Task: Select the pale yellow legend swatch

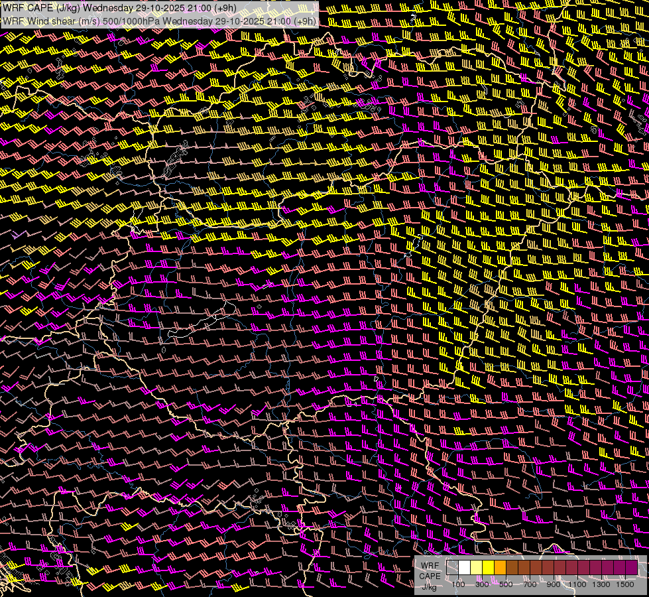Action: pyautogui.click(x=476, y=567)
